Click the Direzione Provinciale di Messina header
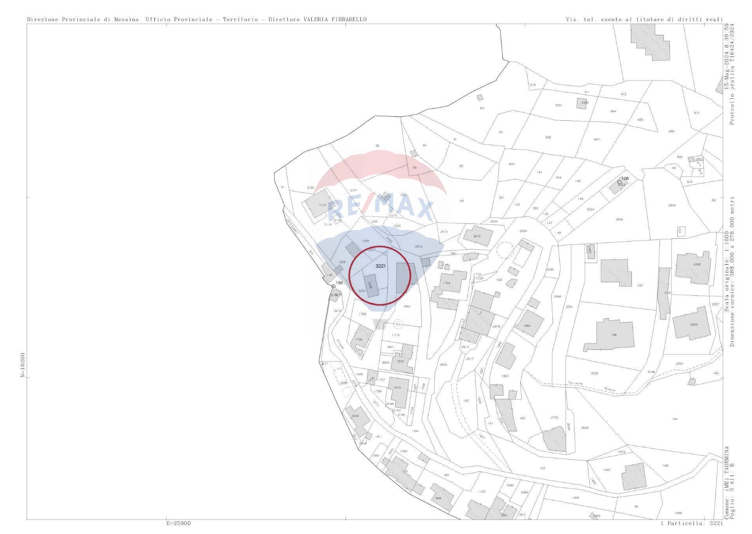This screenshot has height=534, width=752. pos(84,19)
